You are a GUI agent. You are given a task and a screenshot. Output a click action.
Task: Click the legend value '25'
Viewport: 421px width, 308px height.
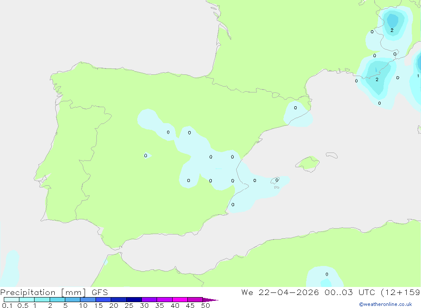[129, 305]
